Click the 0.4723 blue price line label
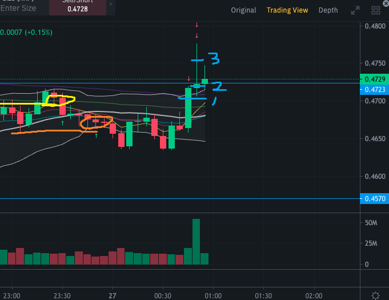This screenshot has height=300, width=389. click(x=374, y=90)
